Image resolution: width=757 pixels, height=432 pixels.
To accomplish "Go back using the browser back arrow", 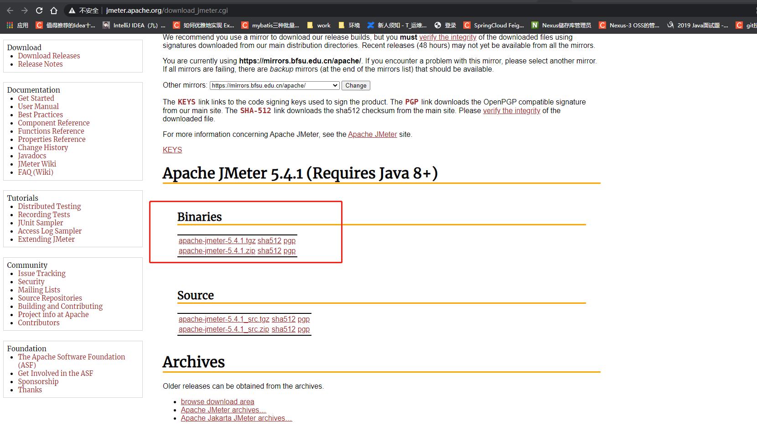I will point(10,10).
